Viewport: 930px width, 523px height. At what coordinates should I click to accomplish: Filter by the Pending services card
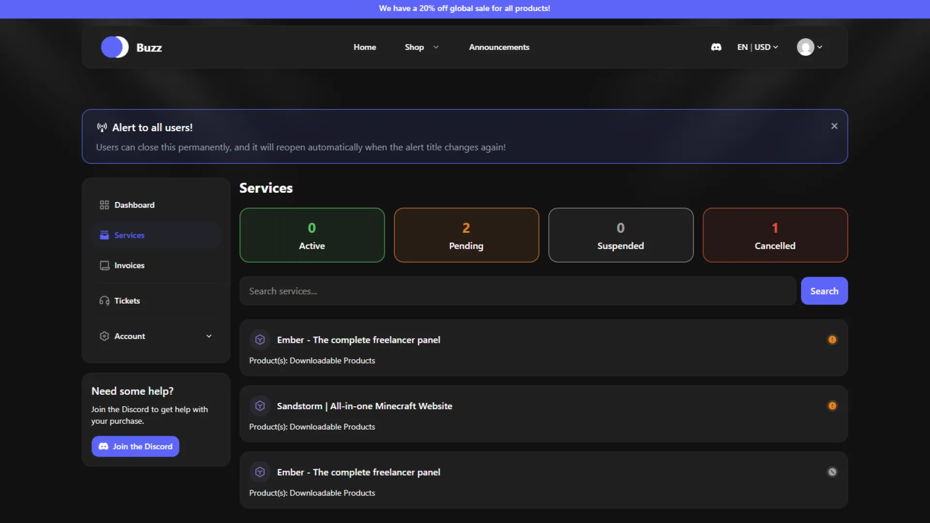click(466, 235)
